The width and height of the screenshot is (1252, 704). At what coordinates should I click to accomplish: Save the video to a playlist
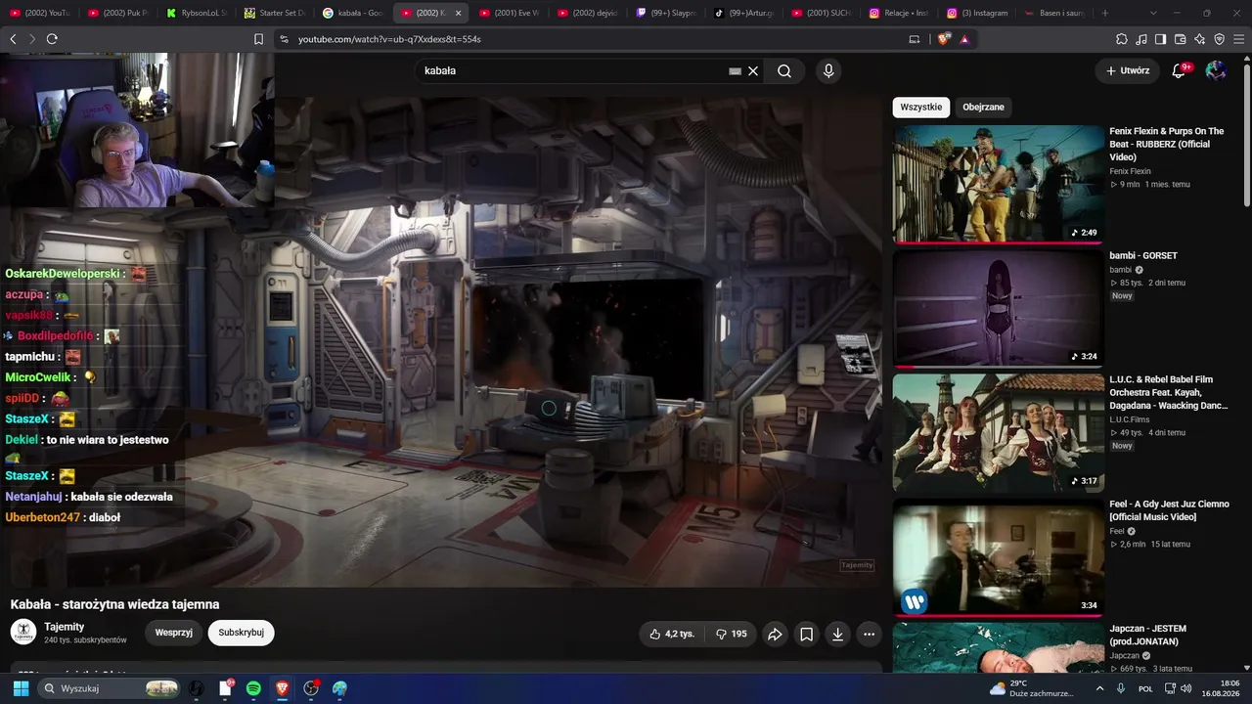(806, 634)
